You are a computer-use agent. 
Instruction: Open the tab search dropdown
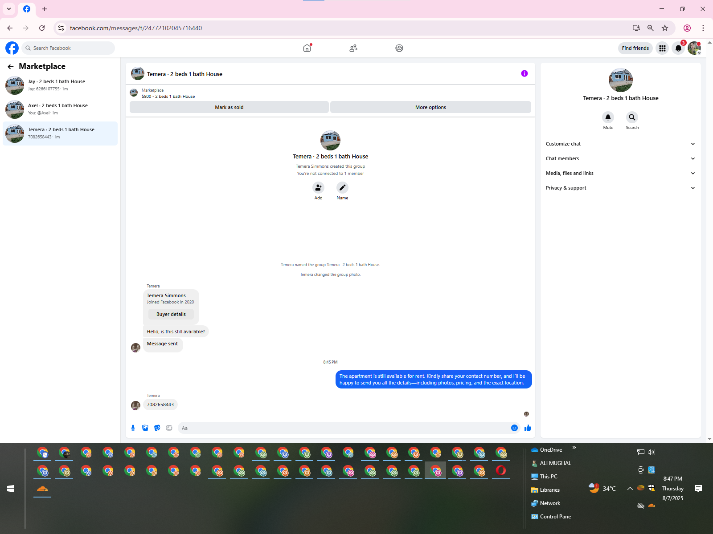tap(9, 9)
